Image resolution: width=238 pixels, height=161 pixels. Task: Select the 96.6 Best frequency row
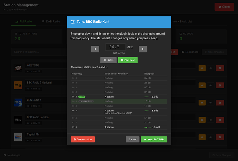(119, 97)
